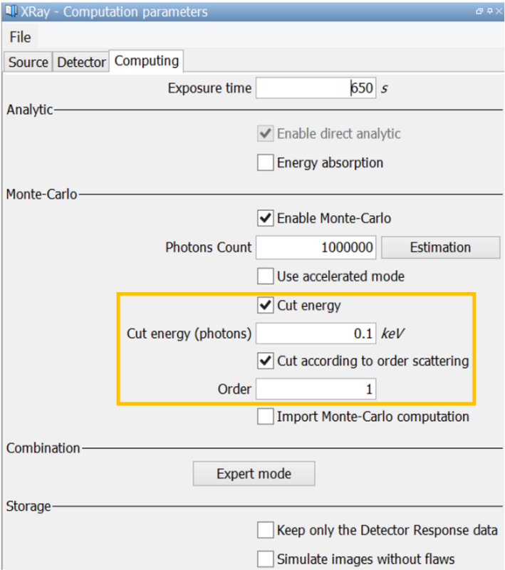The height and width of the screenshot is (570, 505).
Task: Enable the Energy absorption checkbox
Action: pos(266,163)
